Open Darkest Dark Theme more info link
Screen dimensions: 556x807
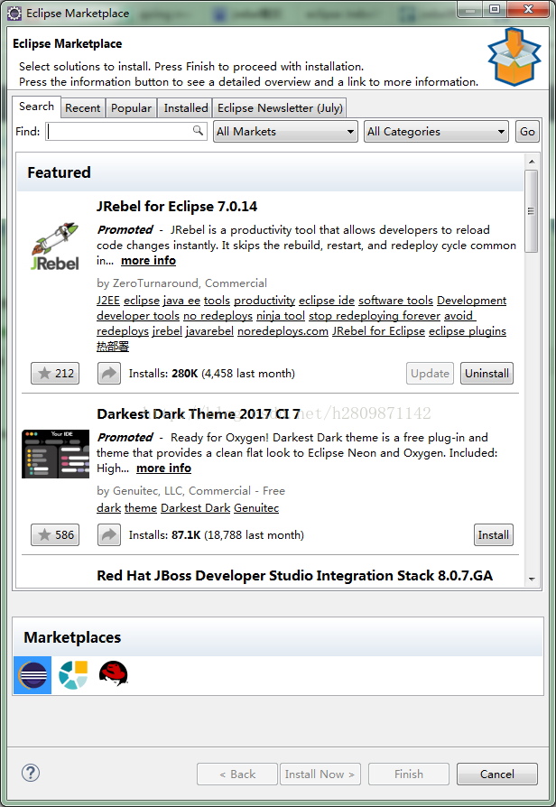tap(163, 468)
